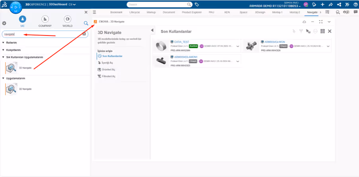Switch to the Document tab

(169, 12)
